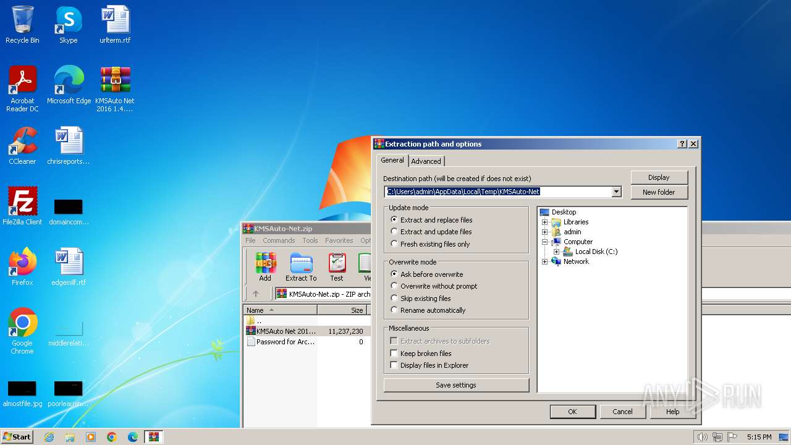791x445 pixels.
Task: Open the Google Chrome desktop shortcut
Action: tap(22, 331)
